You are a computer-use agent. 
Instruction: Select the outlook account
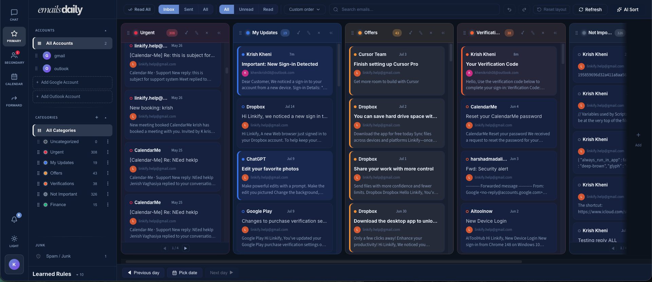[72, 69]
